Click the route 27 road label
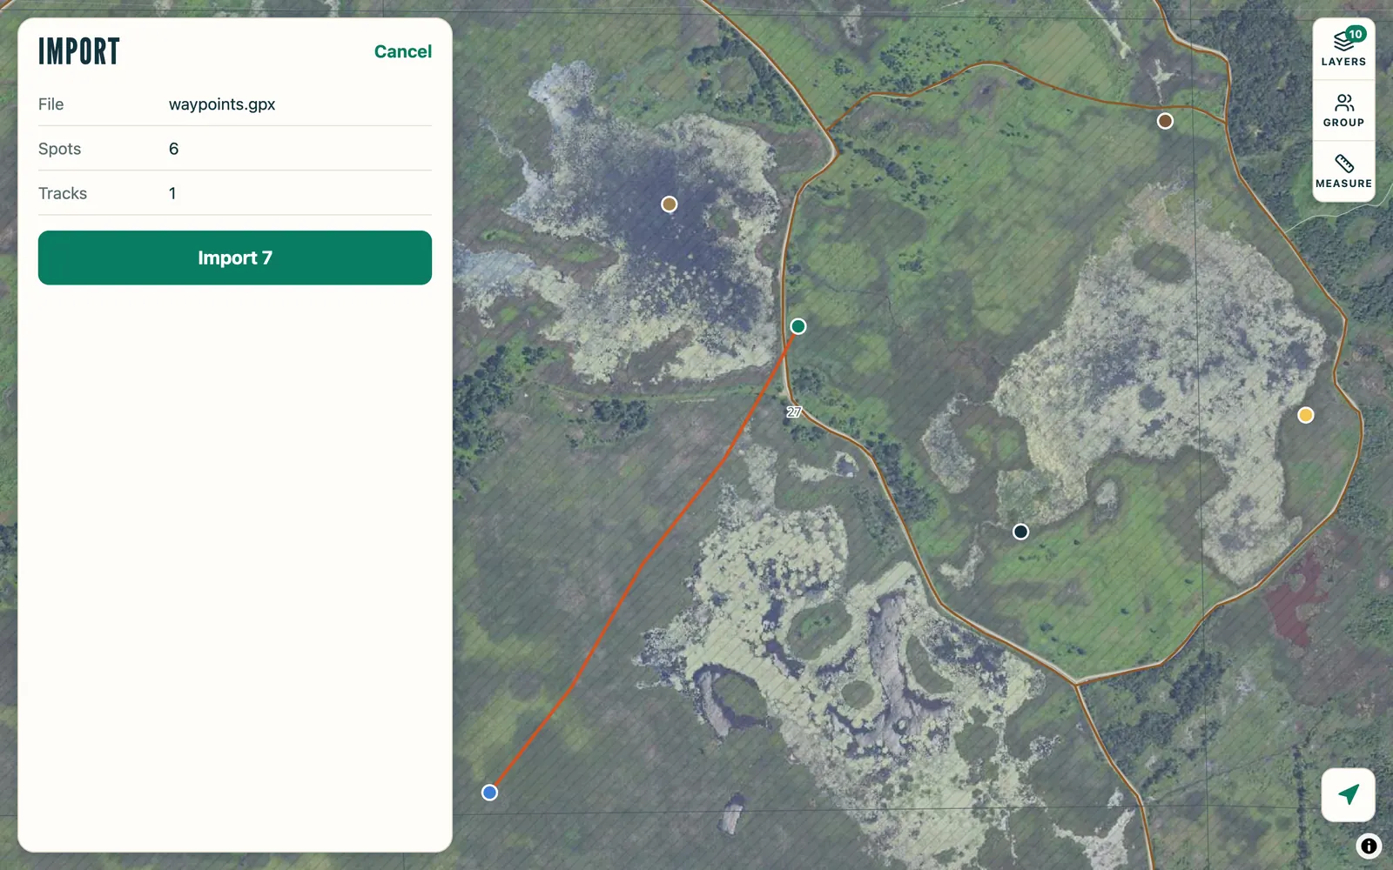The image size is (1393, 870). point(794,412)
